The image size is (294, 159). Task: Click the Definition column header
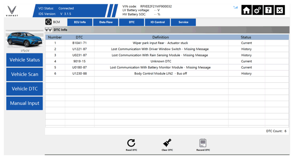[161, 37]
